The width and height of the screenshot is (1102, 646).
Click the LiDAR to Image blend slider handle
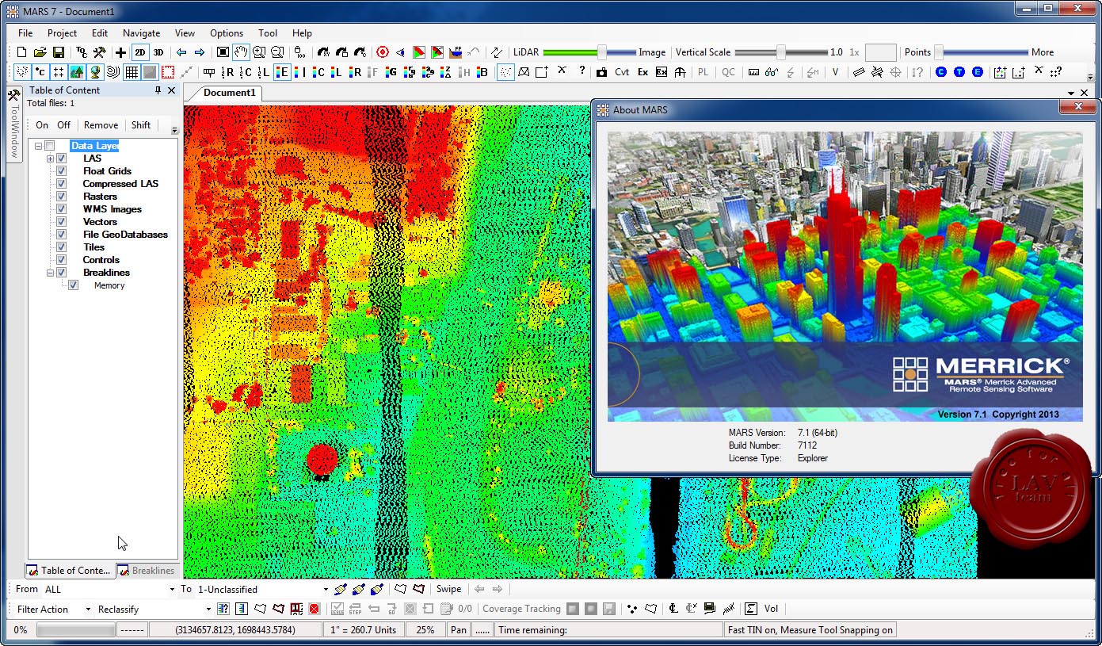[602, 52]
